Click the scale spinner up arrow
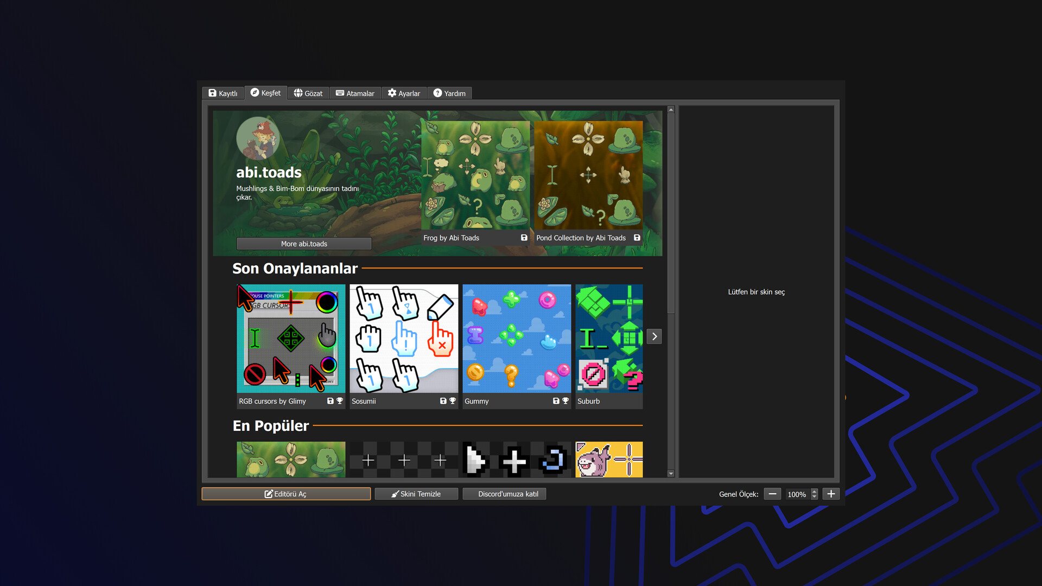This screenshot has width=1042, height=586. [814, 491]
